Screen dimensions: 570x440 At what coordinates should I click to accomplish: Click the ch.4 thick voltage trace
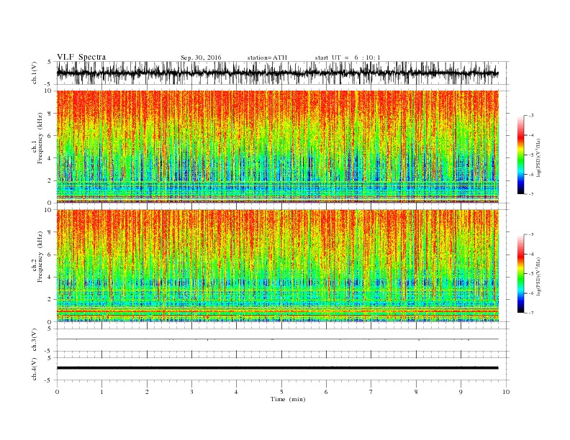click(278, 368)
